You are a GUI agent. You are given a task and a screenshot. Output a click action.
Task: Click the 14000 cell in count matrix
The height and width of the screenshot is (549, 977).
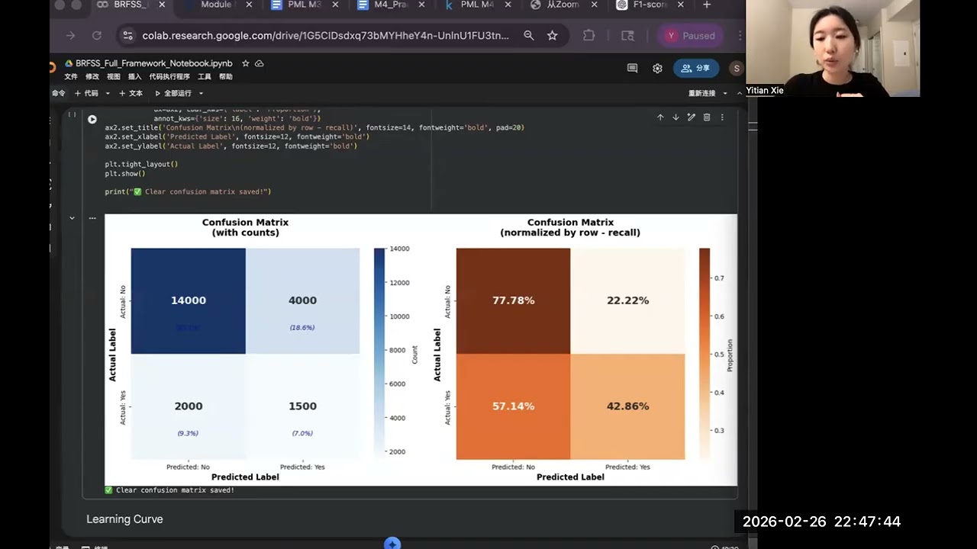[x=189, y=301]
